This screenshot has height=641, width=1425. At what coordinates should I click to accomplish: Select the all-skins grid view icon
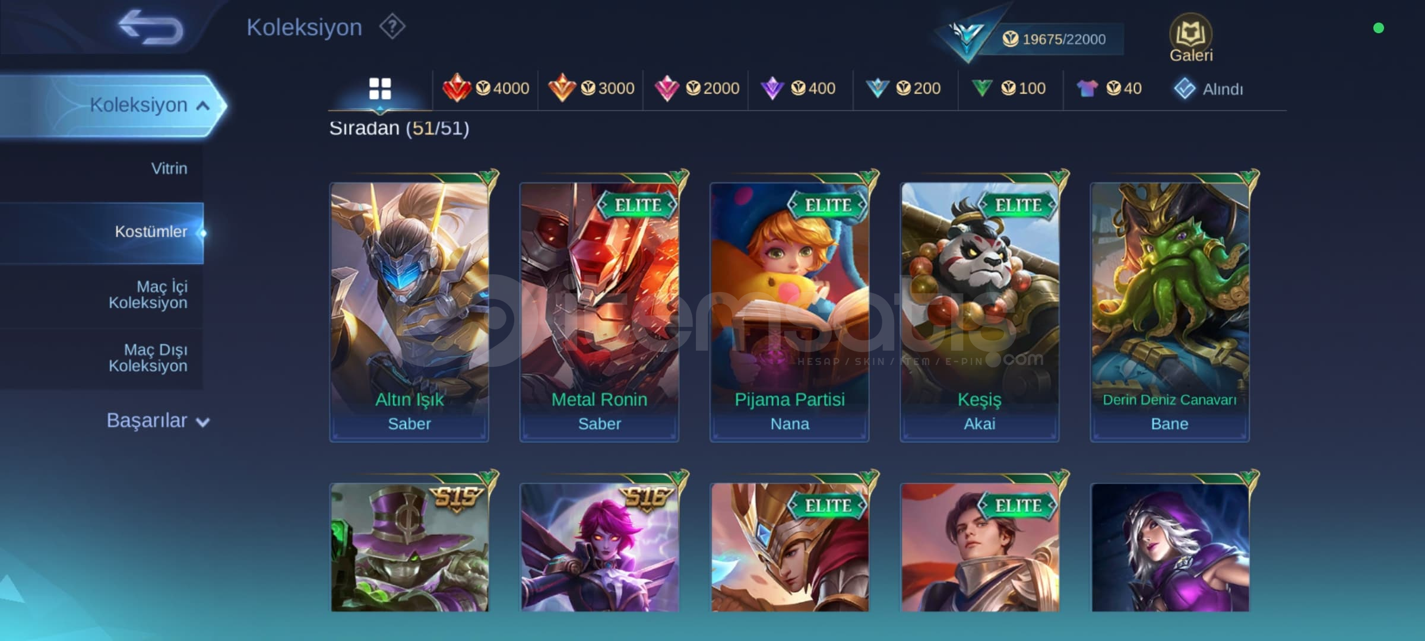tap(380, 89)
